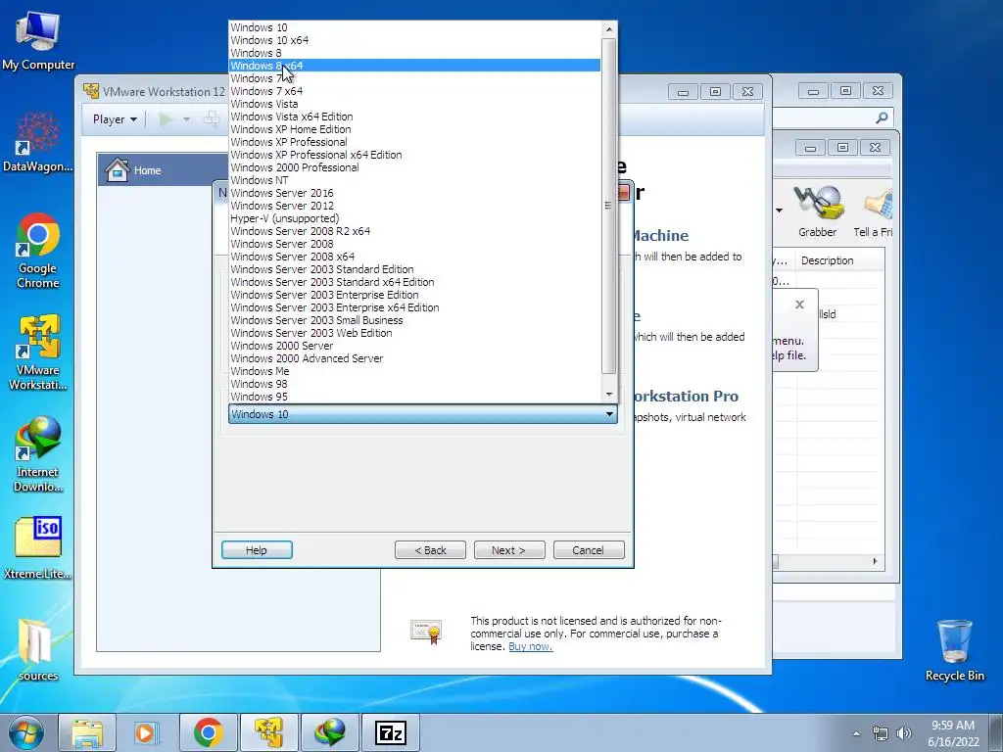Select Windows 10 x64 option

click(x=414, y=40)
